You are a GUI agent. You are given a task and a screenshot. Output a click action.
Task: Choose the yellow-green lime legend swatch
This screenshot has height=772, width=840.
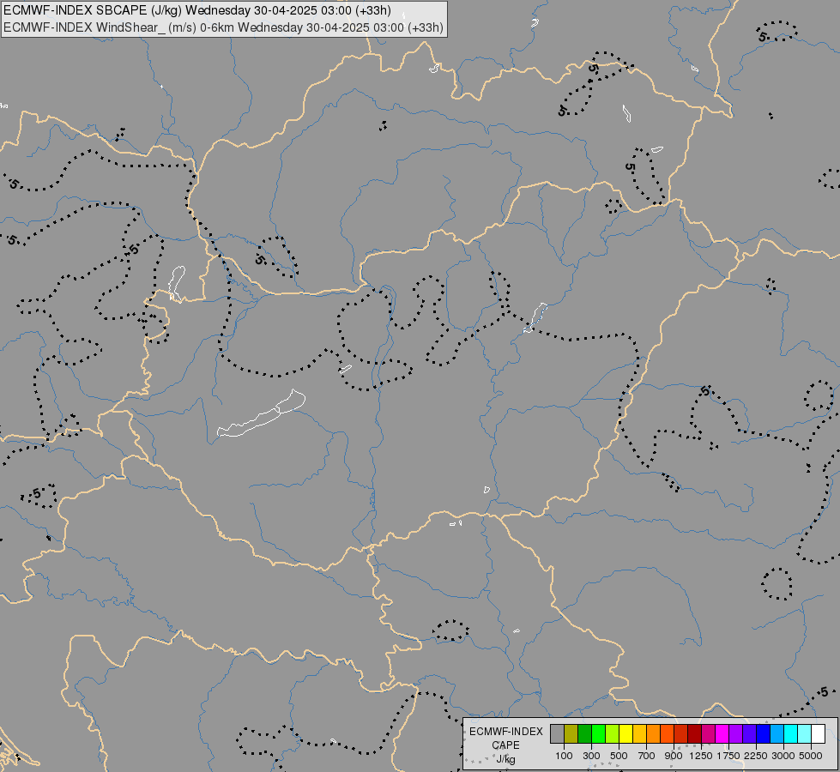pyautogui.click(x=612, y=733)
